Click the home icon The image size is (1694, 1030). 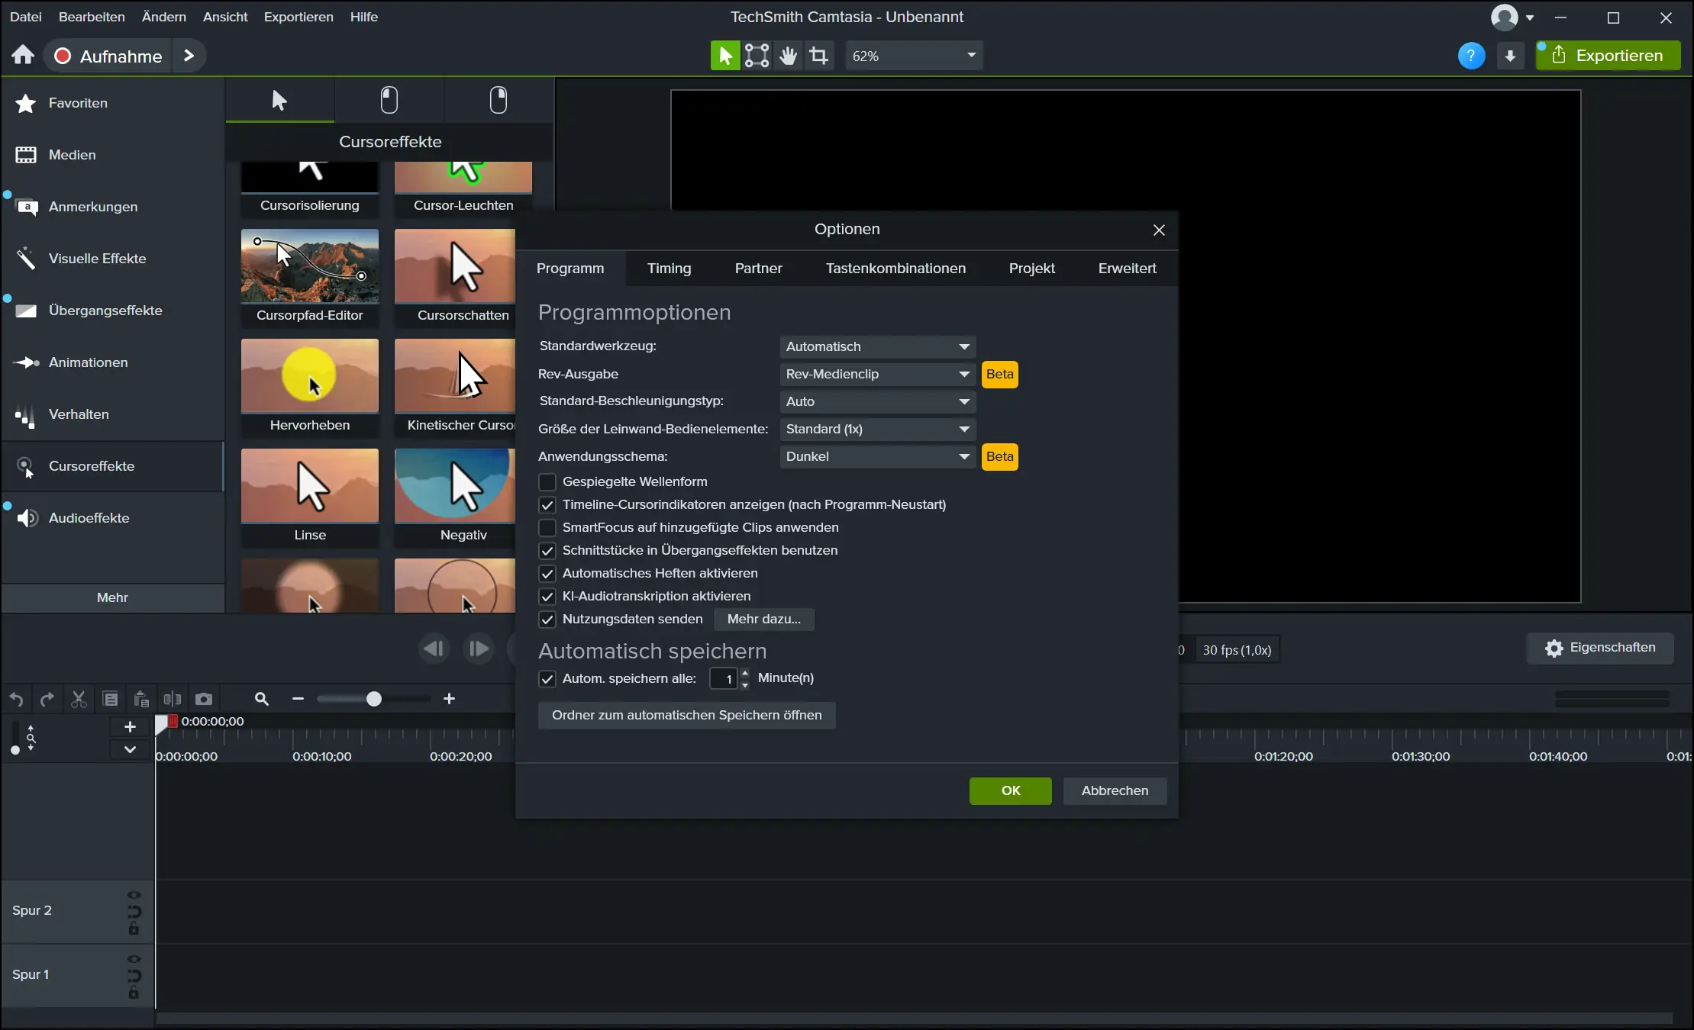(23, 56)
